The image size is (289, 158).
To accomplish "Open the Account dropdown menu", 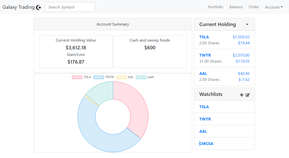I will (274, 7).
